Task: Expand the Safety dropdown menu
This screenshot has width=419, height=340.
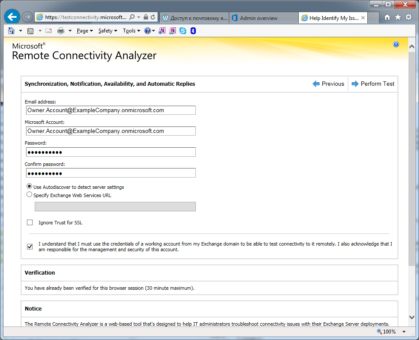Action: (x=108, y=31)
